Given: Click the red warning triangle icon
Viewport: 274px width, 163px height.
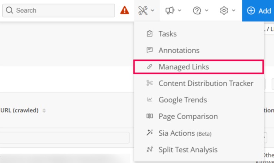Looking at the screenshot, I should (125, 10).
